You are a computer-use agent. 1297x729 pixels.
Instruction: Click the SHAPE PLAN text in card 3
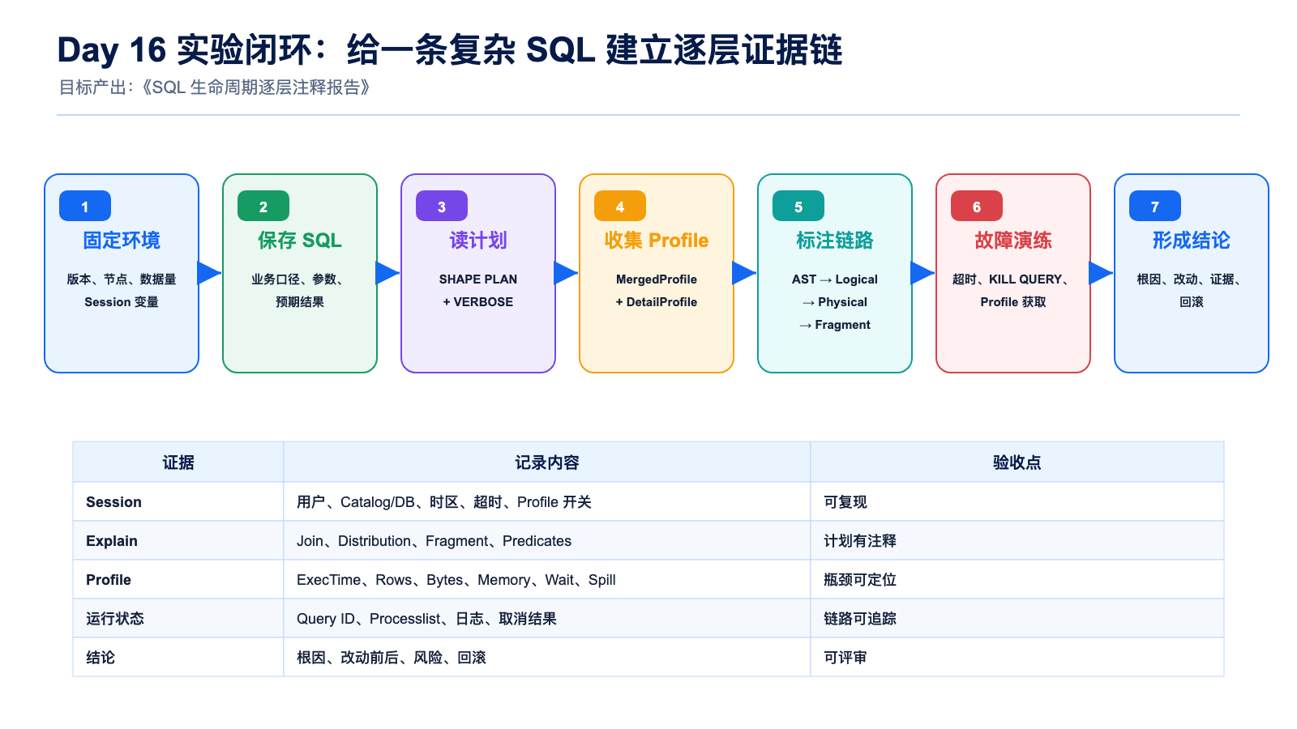click(x=478, y=279)
